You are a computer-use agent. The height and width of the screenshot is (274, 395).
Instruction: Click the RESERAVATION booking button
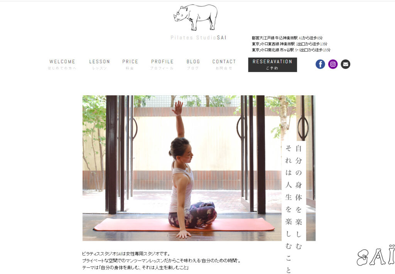[272, 65]
